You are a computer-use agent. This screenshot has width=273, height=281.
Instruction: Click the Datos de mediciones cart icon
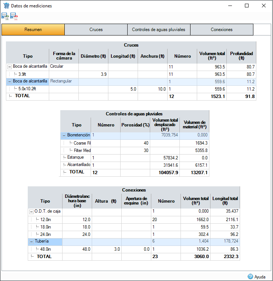[6, 6]
